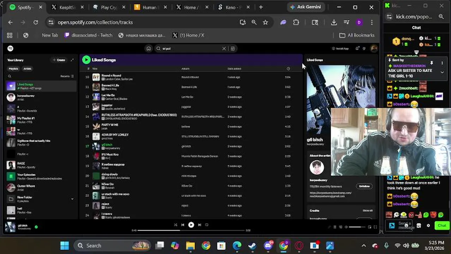Open the RAGE playlist in the library

click(41, 165)
